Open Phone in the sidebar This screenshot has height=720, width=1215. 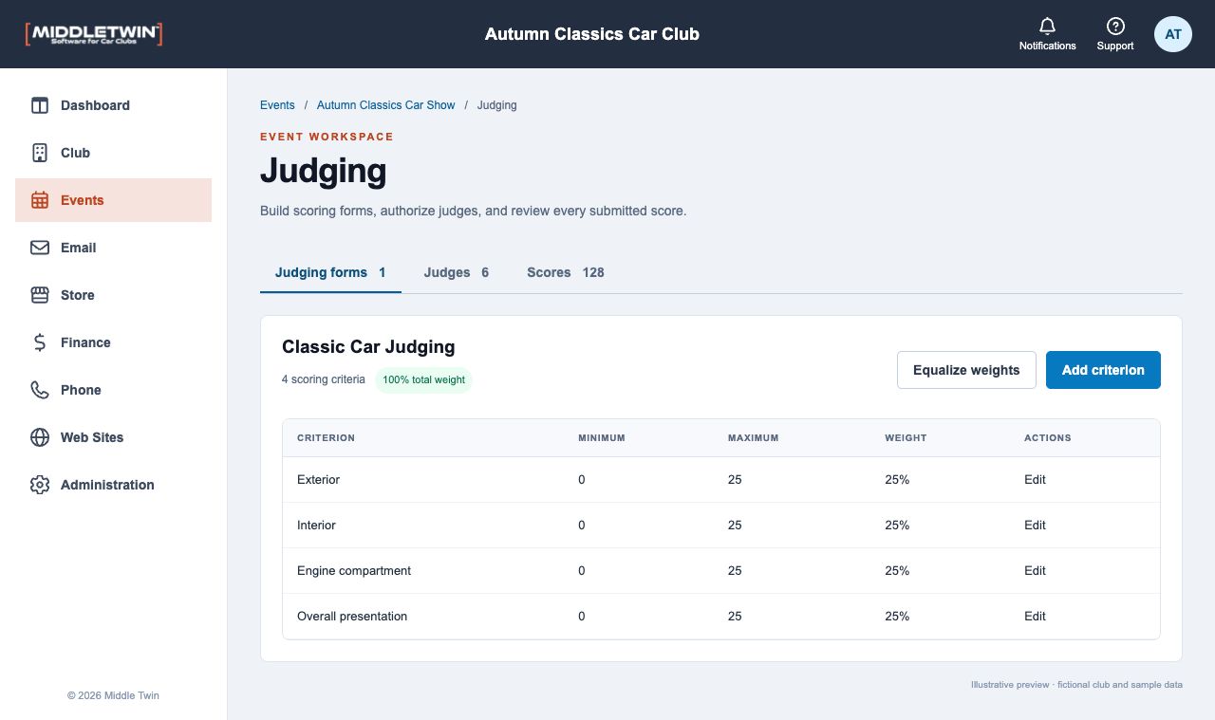click(113, 390)
